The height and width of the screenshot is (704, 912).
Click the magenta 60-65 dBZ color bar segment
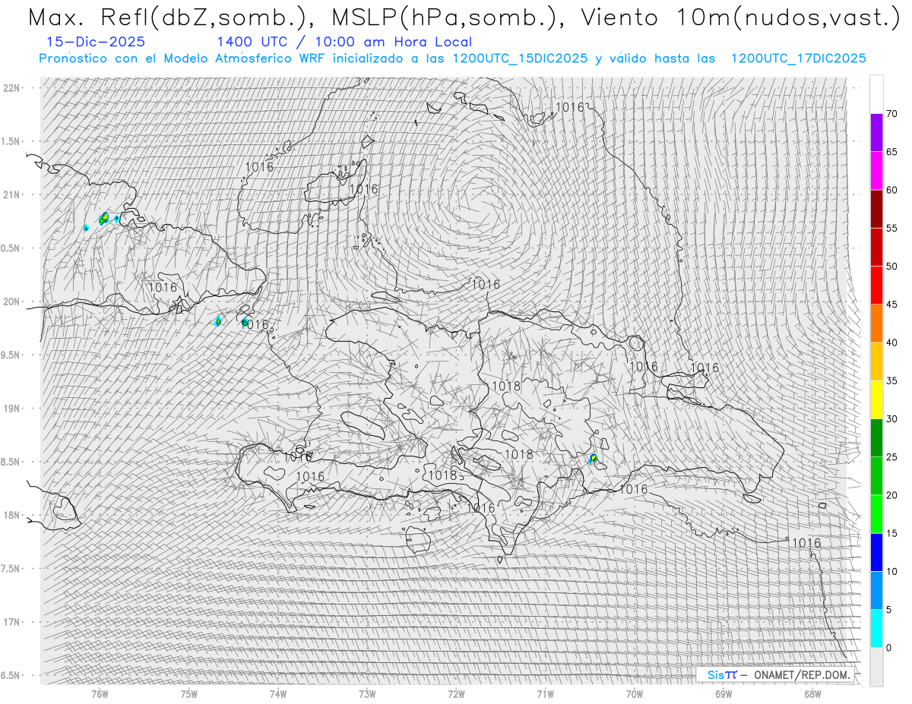pos(876,171)
